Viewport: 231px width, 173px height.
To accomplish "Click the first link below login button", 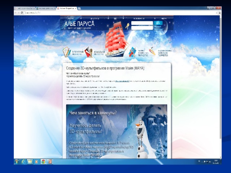I will pyautogui.click(x=157, y=27).
